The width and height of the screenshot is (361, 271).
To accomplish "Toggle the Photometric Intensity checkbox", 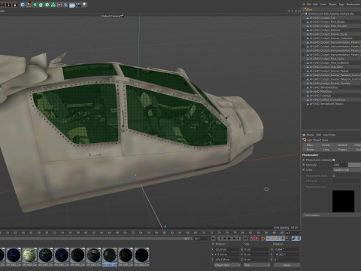I will (x=334, y=160).
